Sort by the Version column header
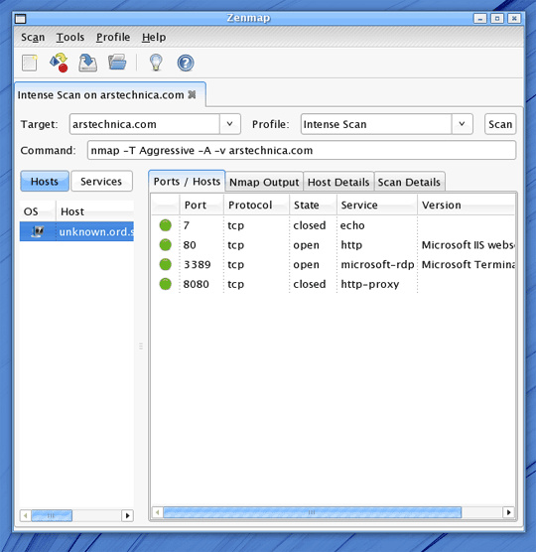The width and height of the screenshot is (536, 552). (466, 205)
